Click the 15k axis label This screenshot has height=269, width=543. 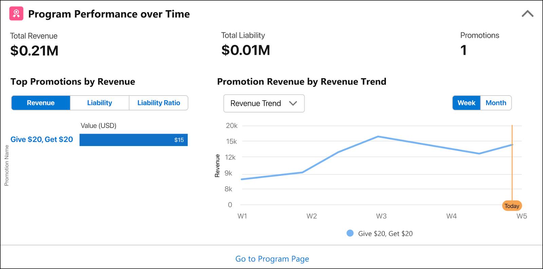[x=231, y=142]
